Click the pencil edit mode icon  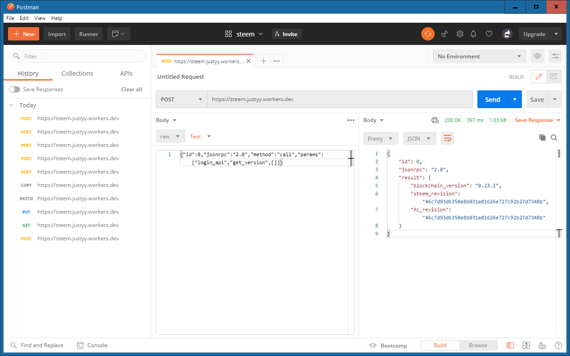pyautogui.click(x=538, y=77)
